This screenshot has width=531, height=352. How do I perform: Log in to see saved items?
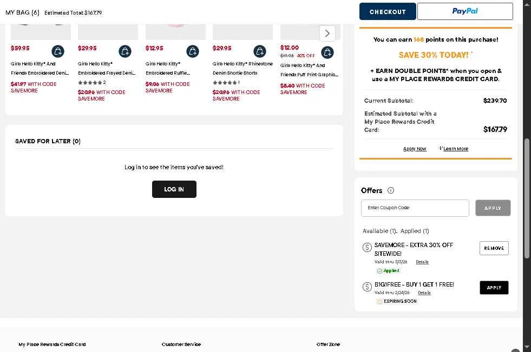[174, 189]
